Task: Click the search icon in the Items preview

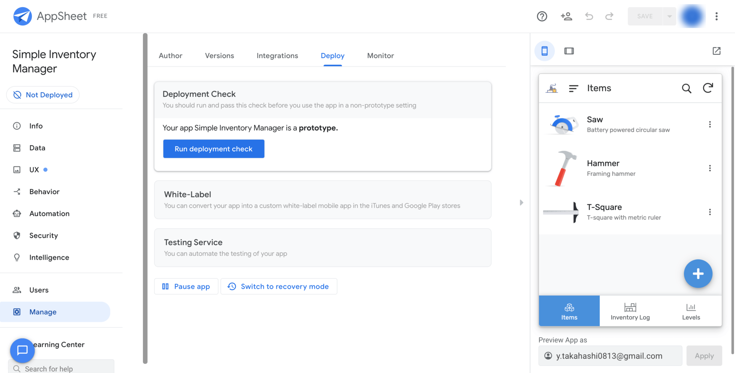Action: tap(686, 88)
